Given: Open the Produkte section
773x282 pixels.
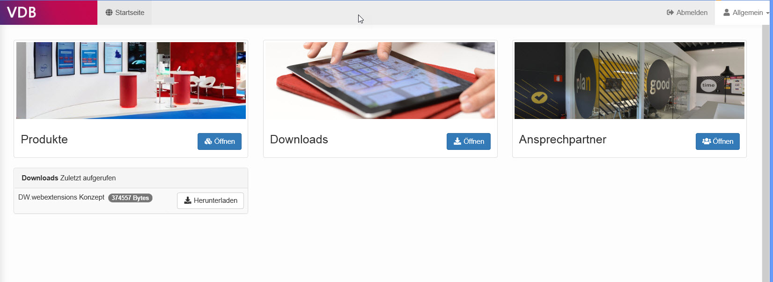Looking at the screenshot, I should click(x=220, y=141).
